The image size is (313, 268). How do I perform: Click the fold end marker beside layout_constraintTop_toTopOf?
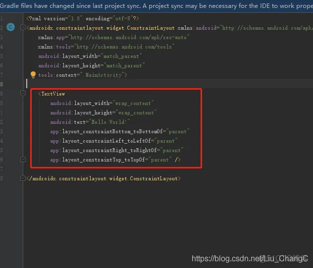23,160
